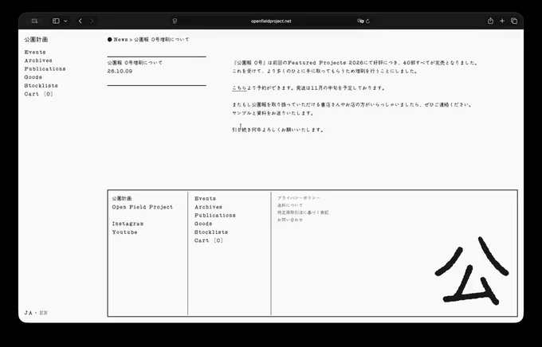Follow the こちら reservation link
This screenshot has width=542, height=347.
239,88
